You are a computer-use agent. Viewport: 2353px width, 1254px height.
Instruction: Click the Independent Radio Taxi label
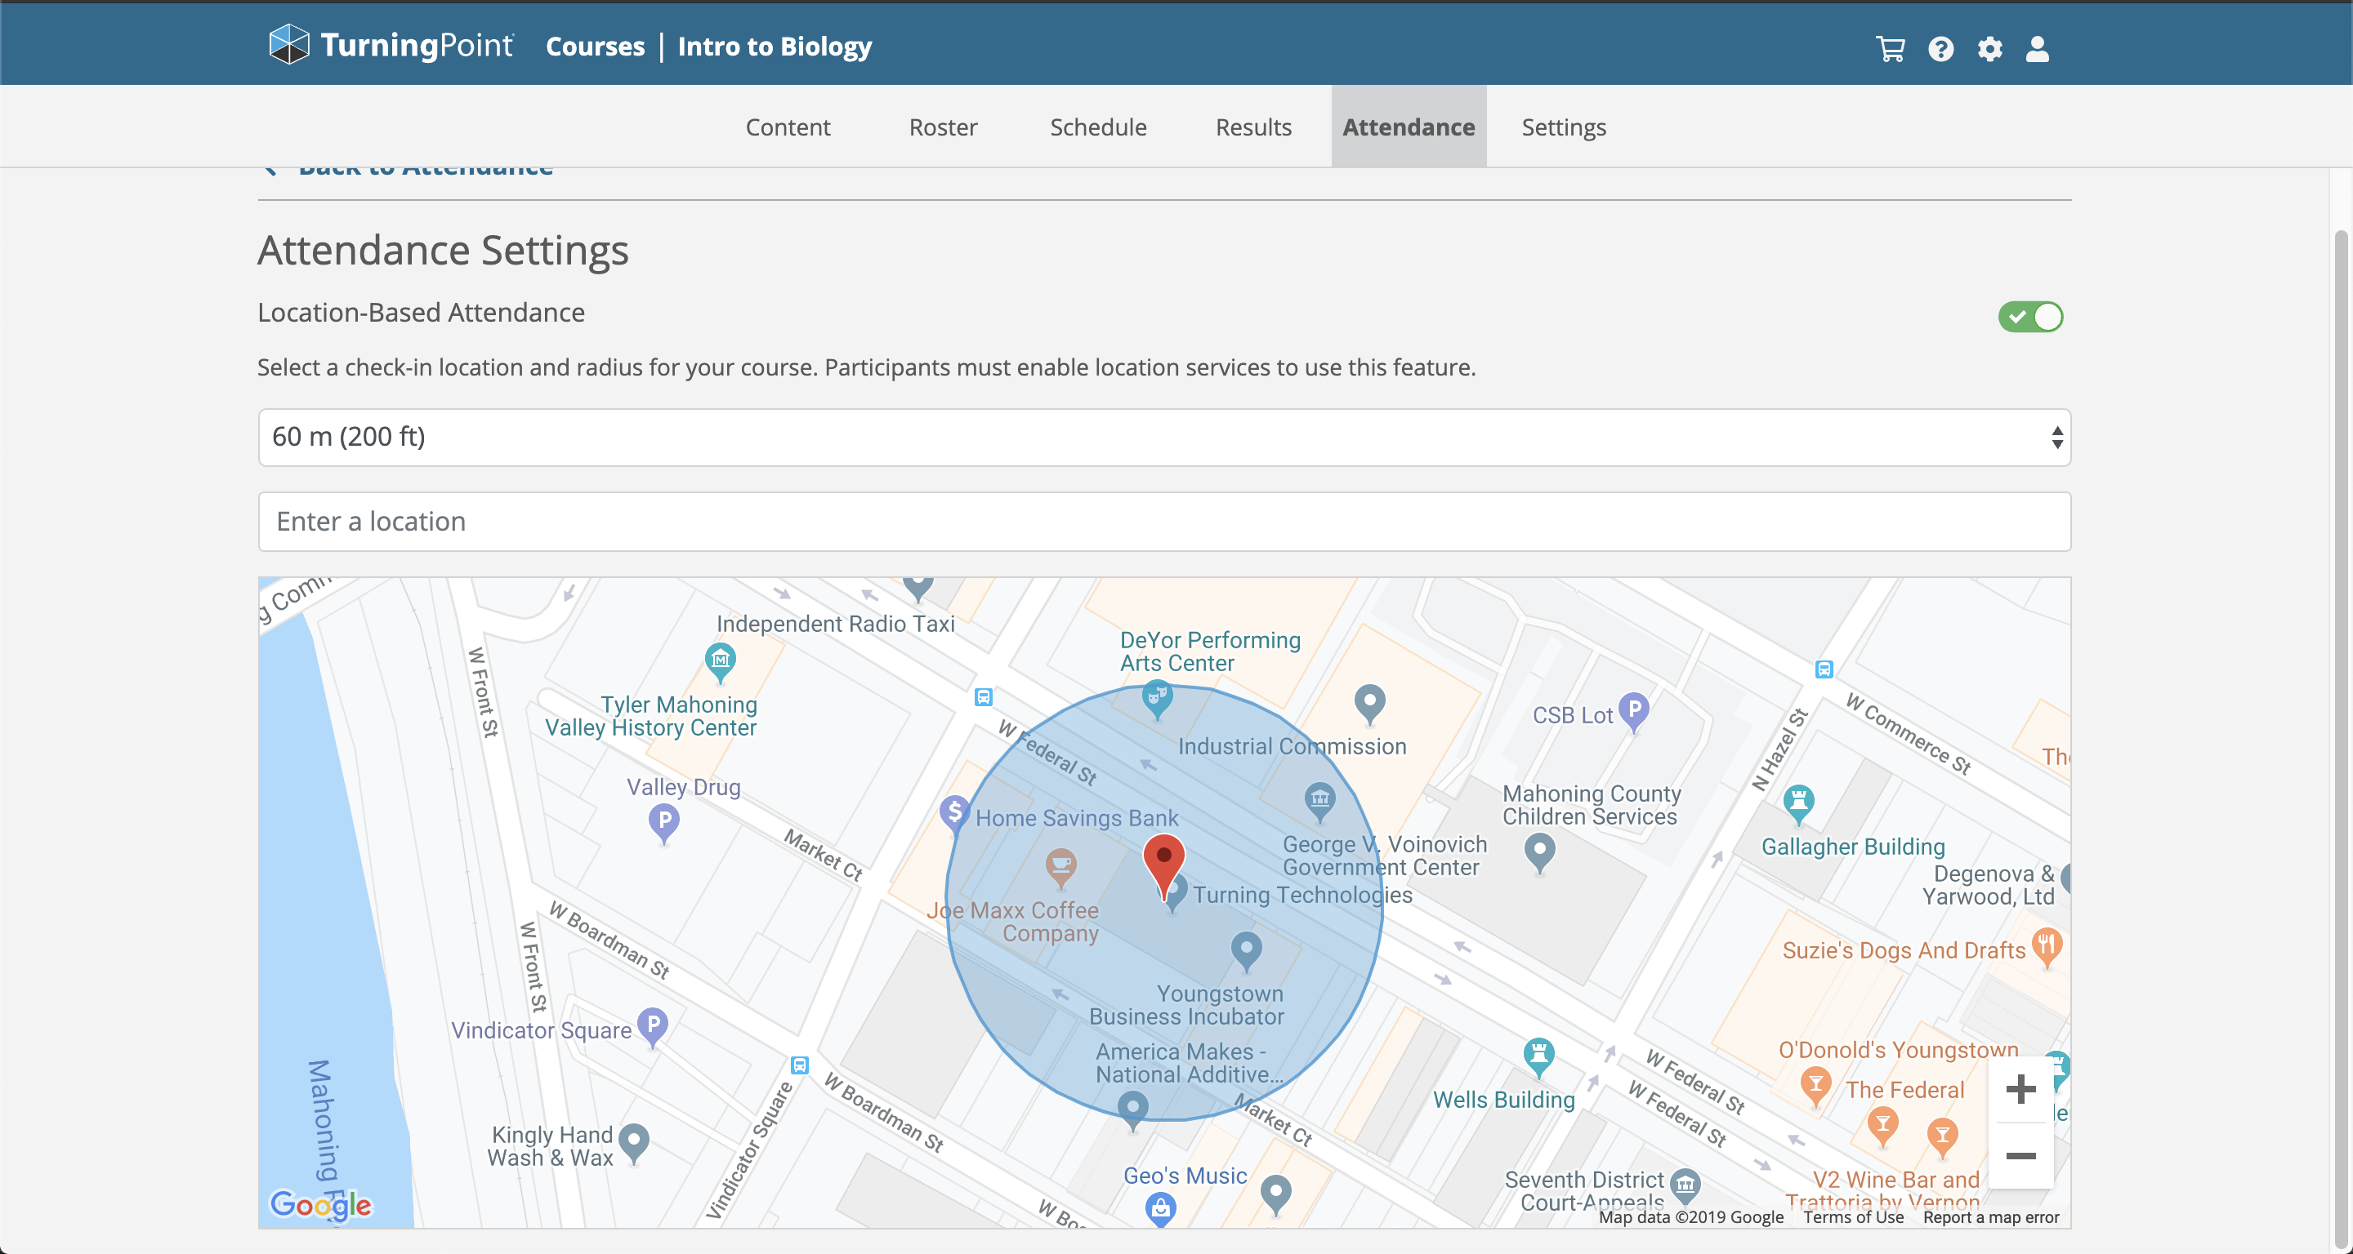click(x=835, y=624)
